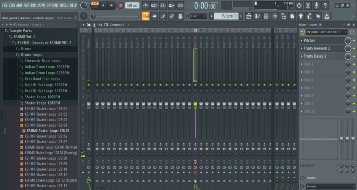This screenshot has width=357, height=190.
Task: Open the pattern selector arrow left of Pattern 1
Action: (211, 16)
